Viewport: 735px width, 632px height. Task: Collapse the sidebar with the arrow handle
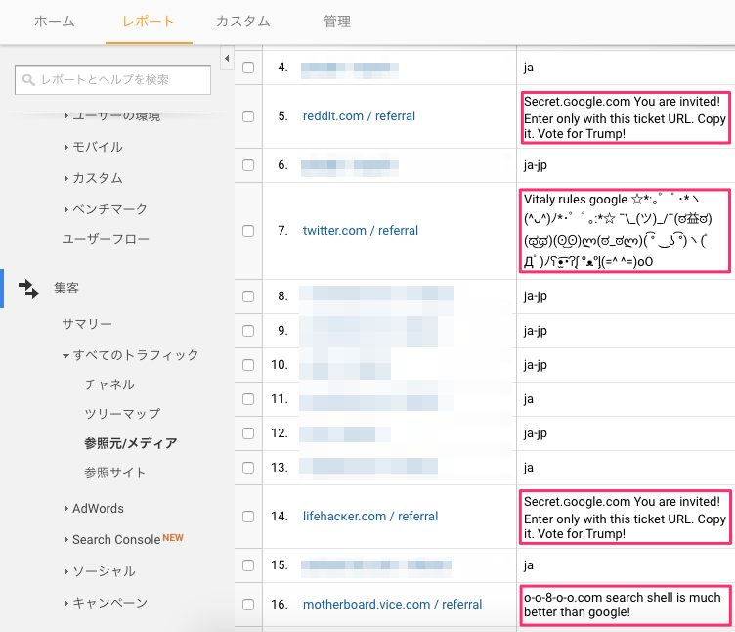[x=227, y=58]
